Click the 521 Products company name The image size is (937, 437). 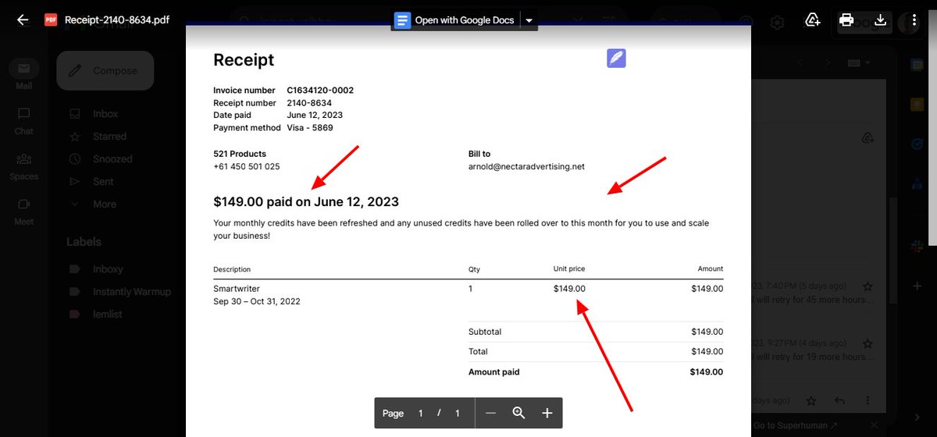pyautogui.click(x=240, y=154)
